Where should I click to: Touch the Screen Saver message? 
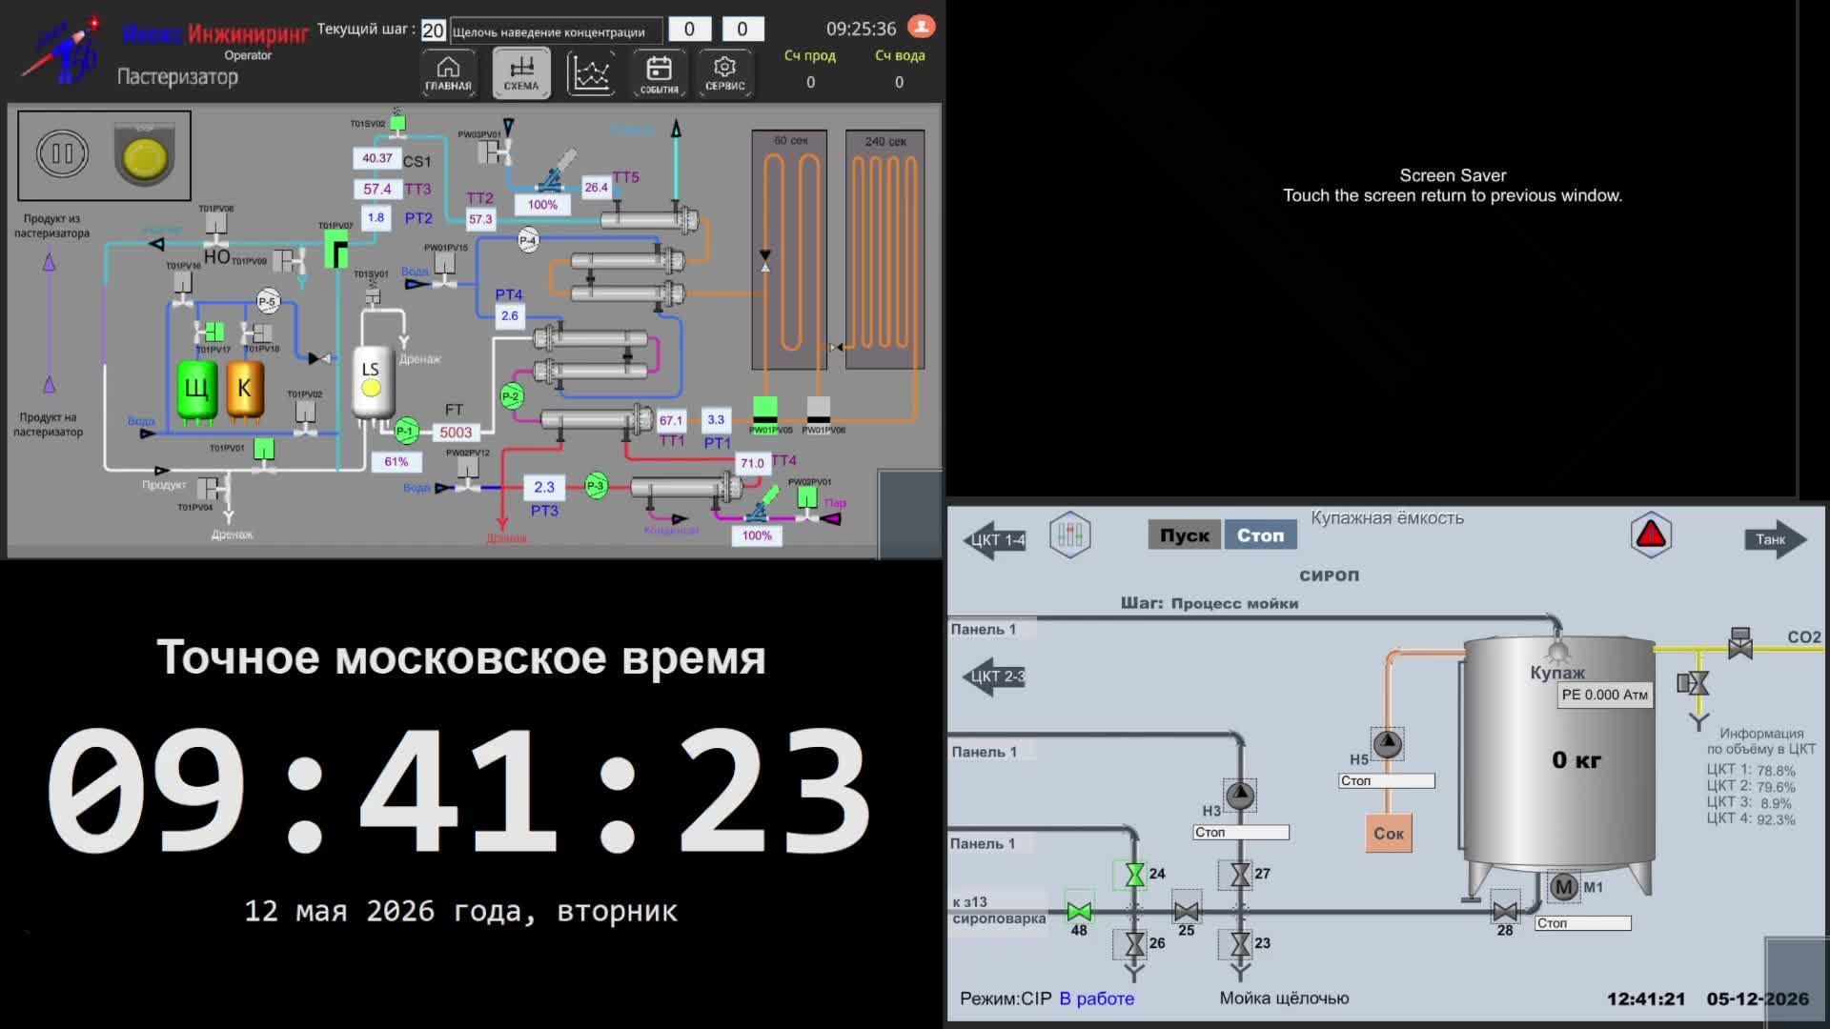1453,186
